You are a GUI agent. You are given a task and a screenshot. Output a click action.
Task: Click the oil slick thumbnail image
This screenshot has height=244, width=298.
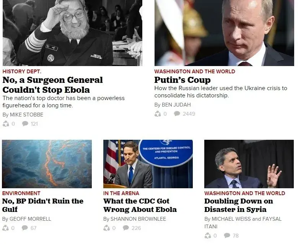47,164
